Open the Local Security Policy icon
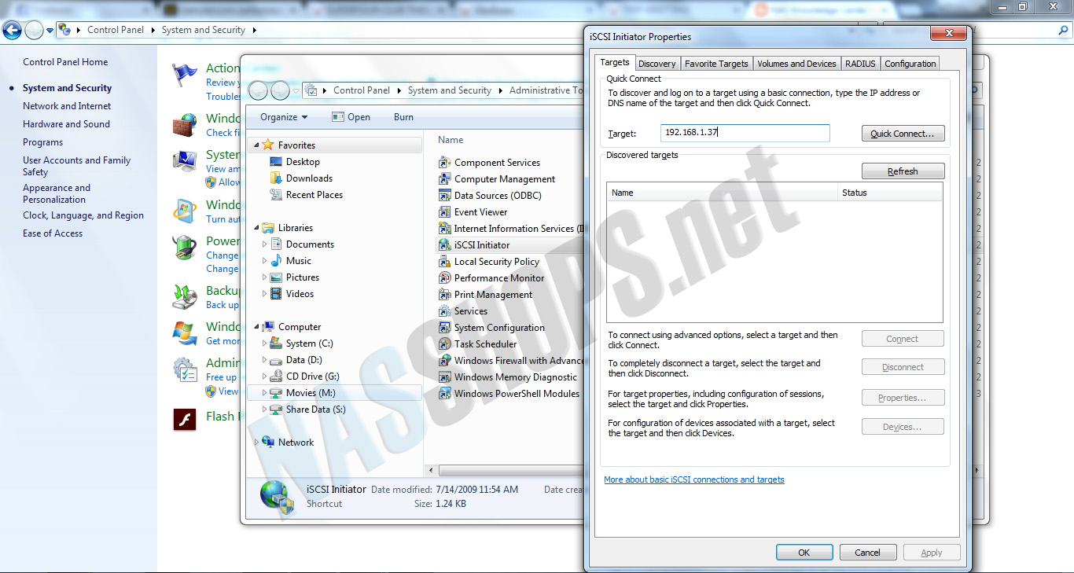 click(x=446, y=262)
